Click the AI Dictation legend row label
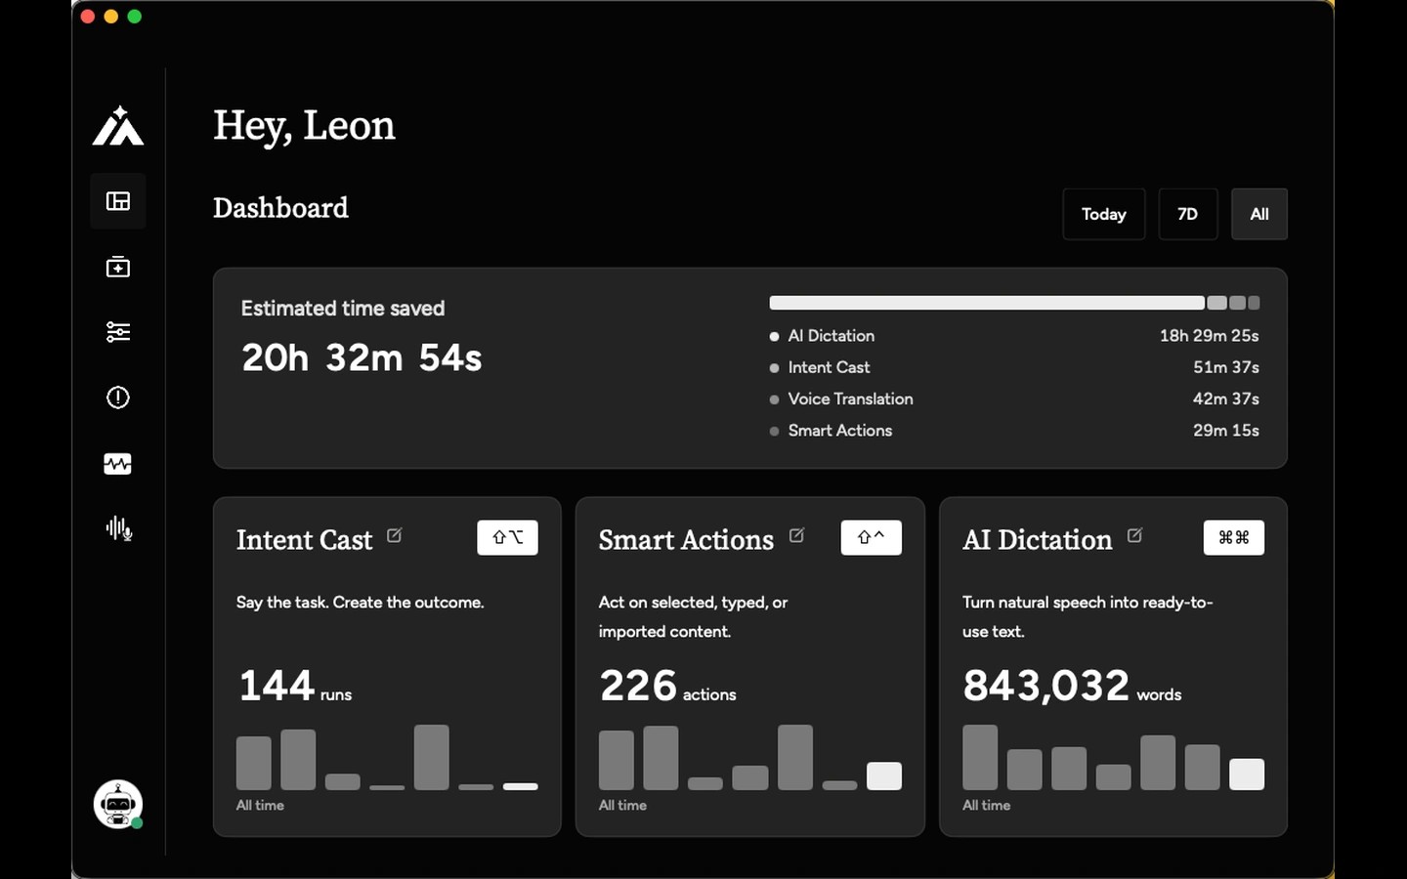Image resolution: width=1407 pixels, height=879 pixels. click(831, 336)
